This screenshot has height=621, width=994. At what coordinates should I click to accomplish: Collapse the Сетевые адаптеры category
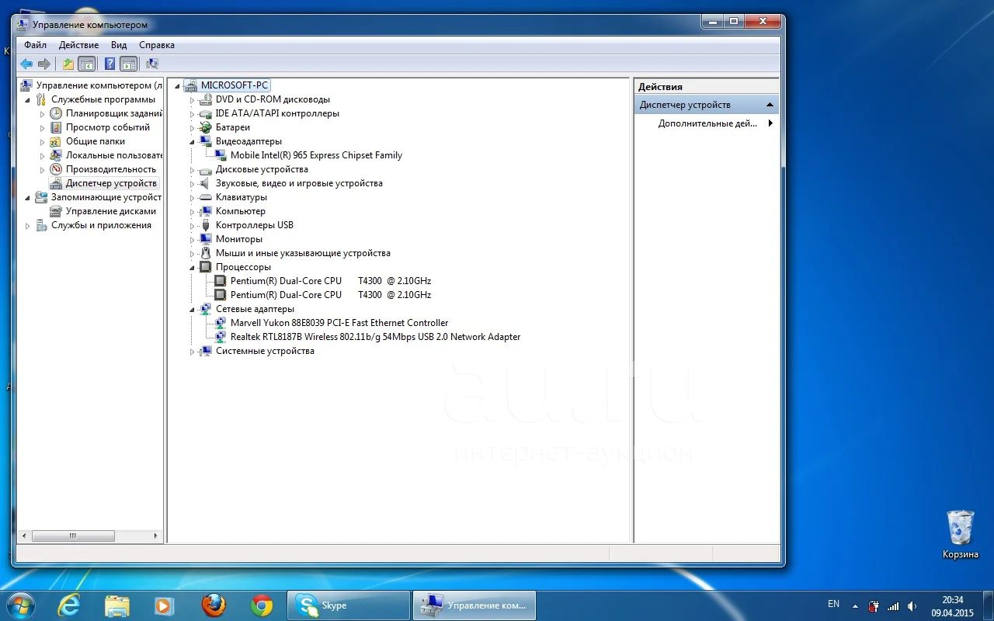click(x=193, y=310)
